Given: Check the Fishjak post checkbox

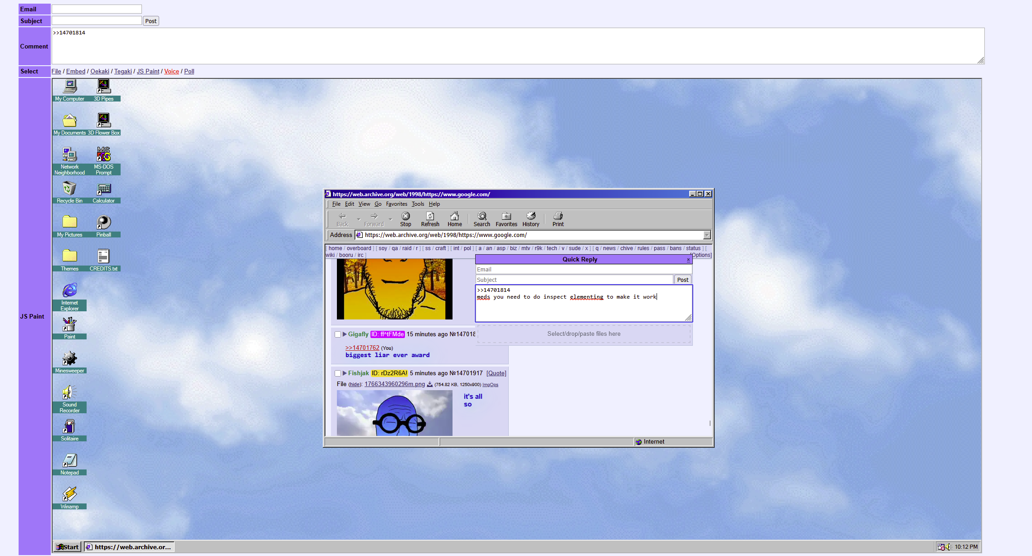Looking at the screenshot, I should point(338,373).
